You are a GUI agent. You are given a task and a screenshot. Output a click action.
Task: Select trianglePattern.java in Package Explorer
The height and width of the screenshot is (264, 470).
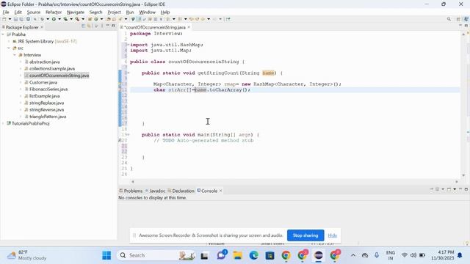click(x=48, y=117)
